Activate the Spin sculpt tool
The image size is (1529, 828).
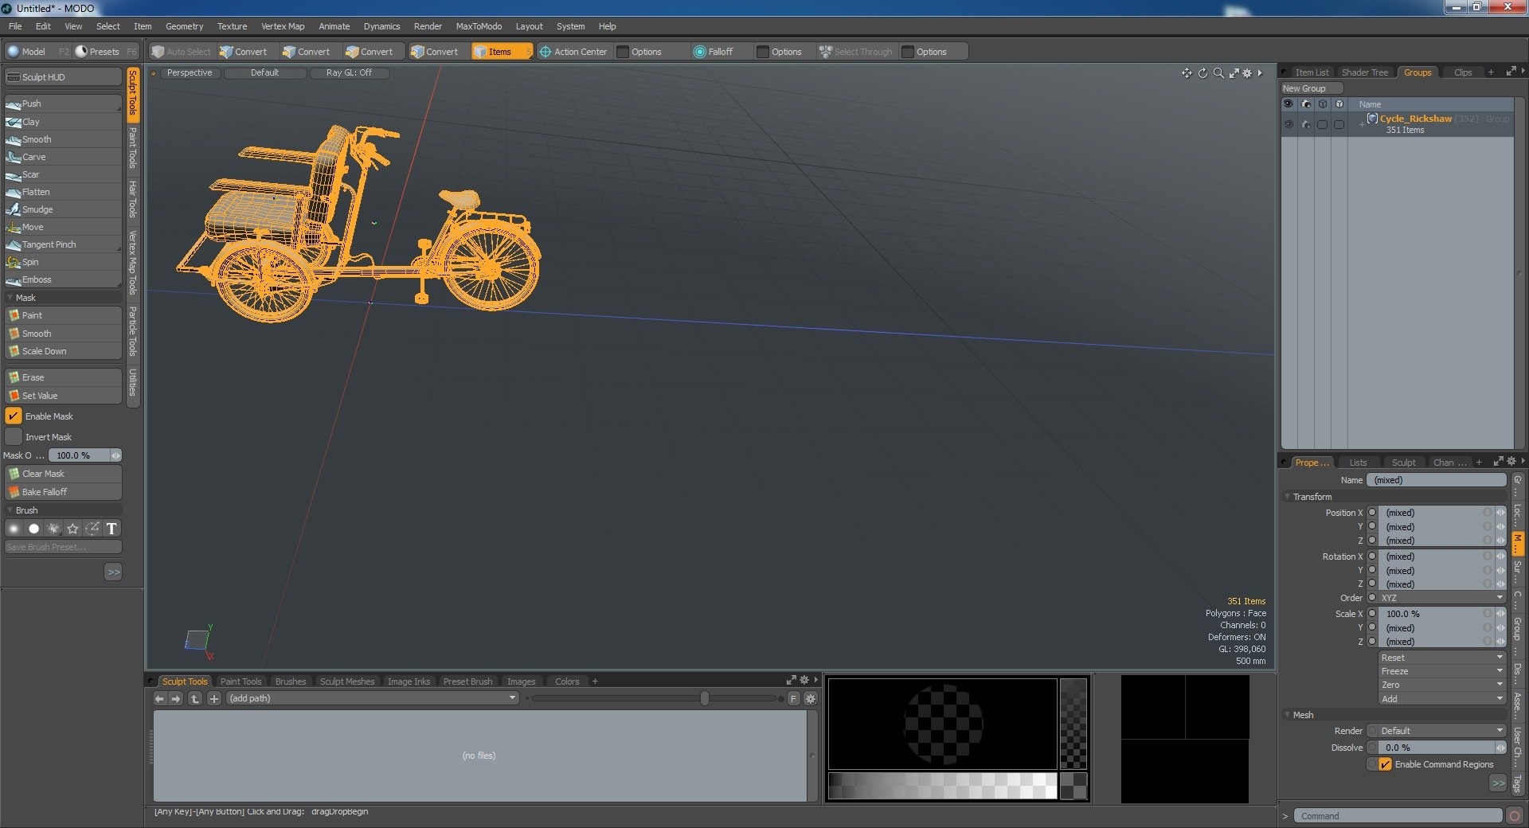[63, 262]
